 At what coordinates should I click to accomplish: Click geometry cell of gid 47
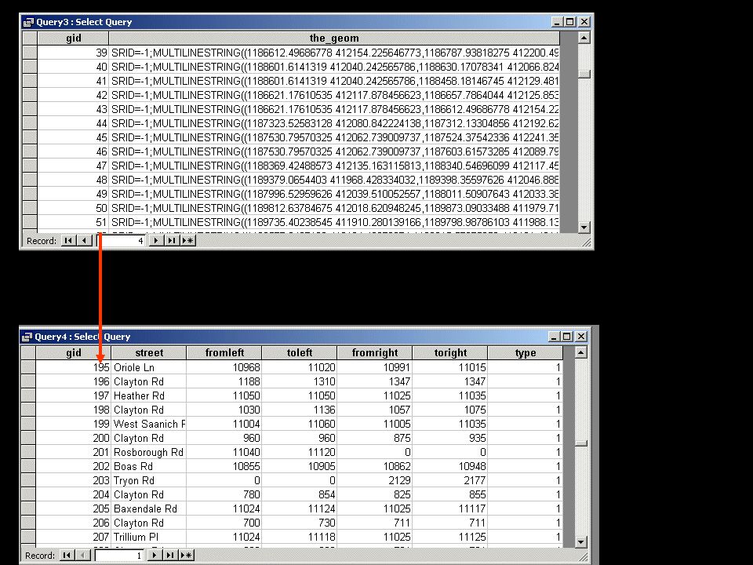coord(334,166)
